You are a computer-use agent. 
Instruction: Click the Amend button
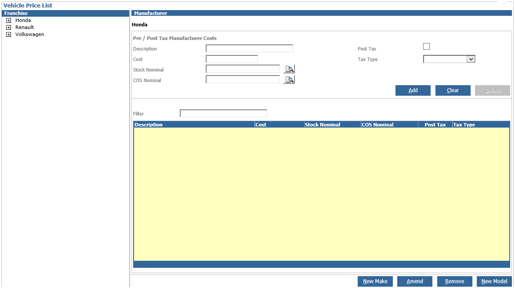(415, 281)
